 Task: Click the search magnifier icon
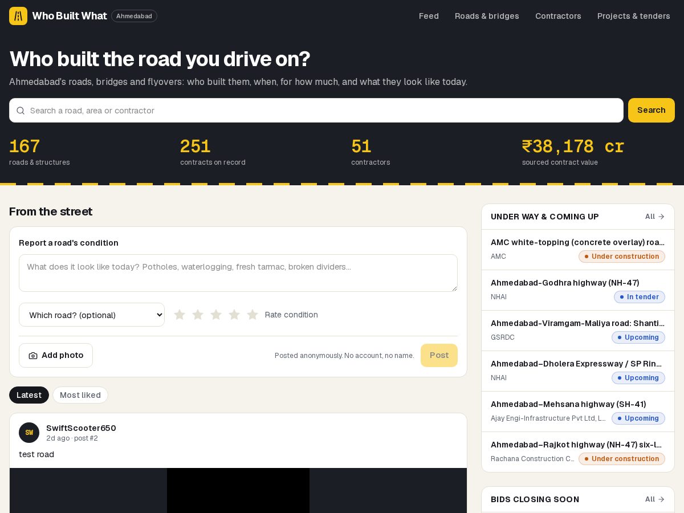(21, 111)
